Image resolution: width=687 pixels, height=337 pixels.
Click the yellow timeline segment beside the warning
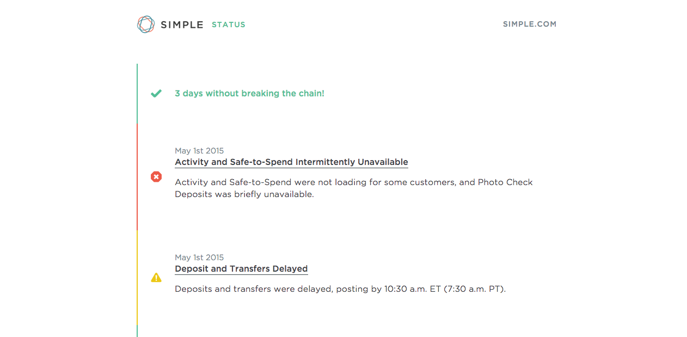tap(137, 278)
